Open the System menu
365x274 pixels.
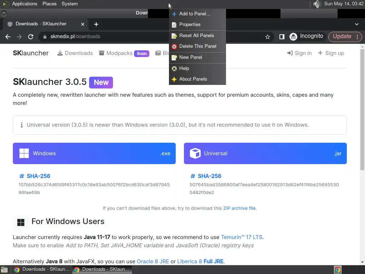pos(70,4)
